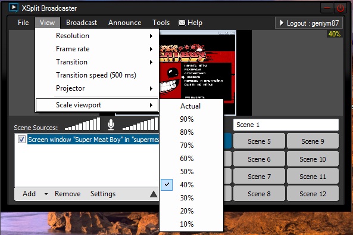This screenshot has height=235, width=353.
Task: Switch to Scene 7
Action: pyautogui.click(x=259, y=177)
